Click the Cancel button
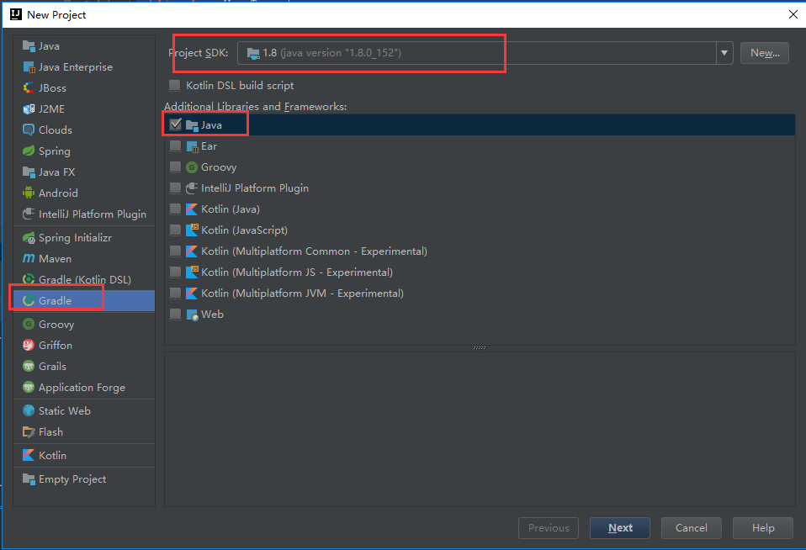806x550 pixels. 692,528
